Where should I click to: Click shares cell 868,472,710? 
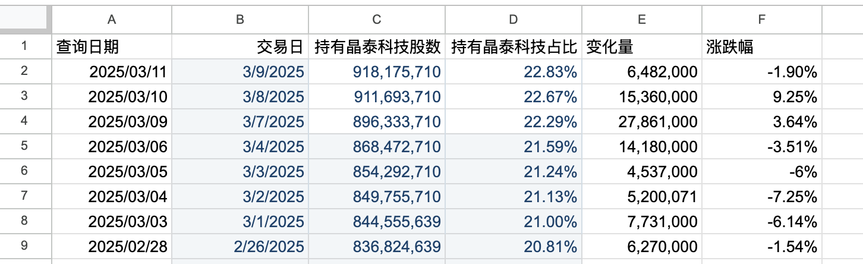click(376, 146)
